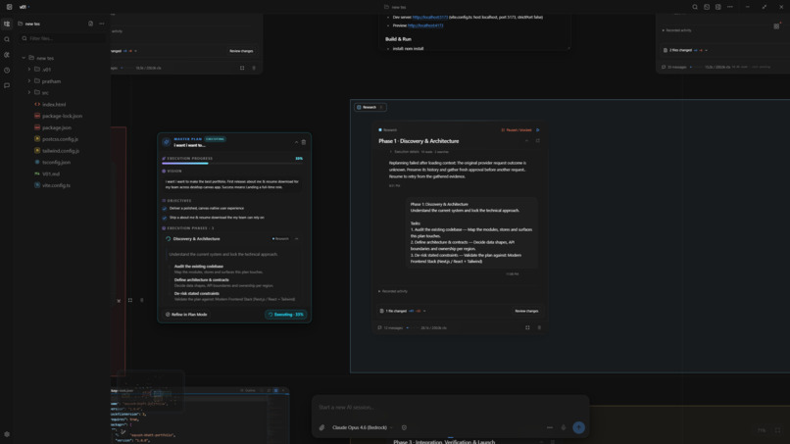Click Refine in Plan Mode button
Image resolution: width=790 pixels, height=444 pixels.
coord(186,315)
